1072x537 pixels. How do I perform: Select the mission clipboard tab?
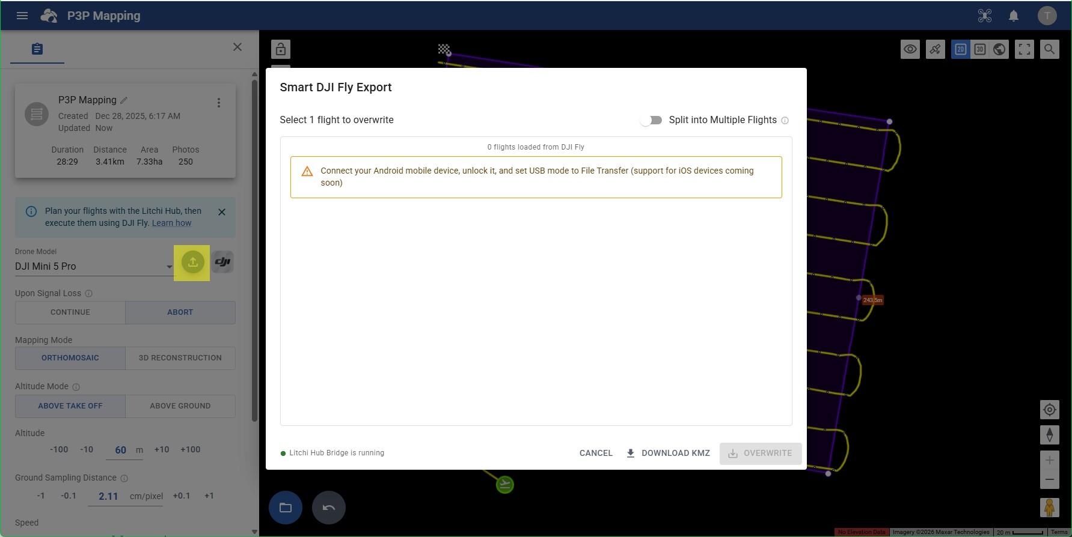(x=37, y=49)
